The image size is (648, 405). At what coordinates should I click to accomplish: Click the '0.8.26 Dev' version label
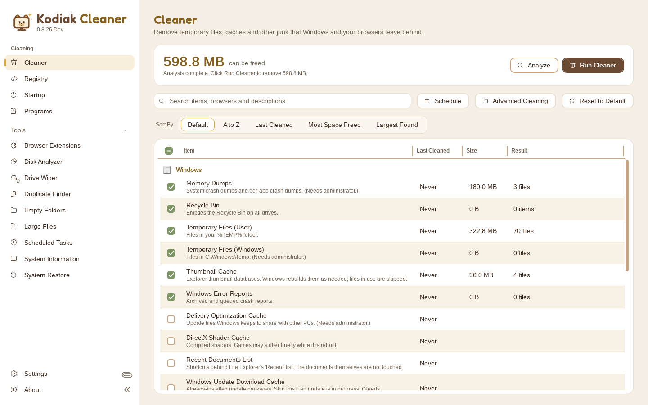click(50, 30)
